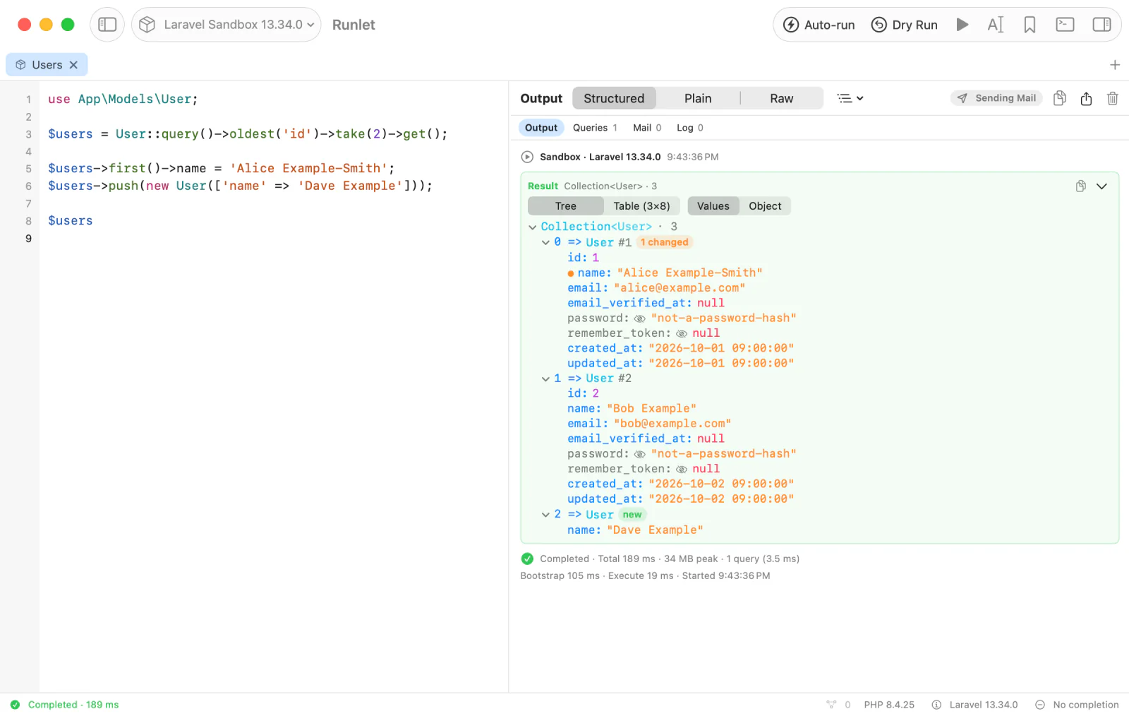
Task: Collapse the Collection<User> tree root
Action: (x=532, y=227)
